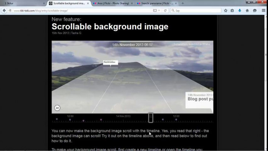The width and height of the screenshot is (268, 151).
Task: Open a new tab with plus button
Action: coord(183,3)
